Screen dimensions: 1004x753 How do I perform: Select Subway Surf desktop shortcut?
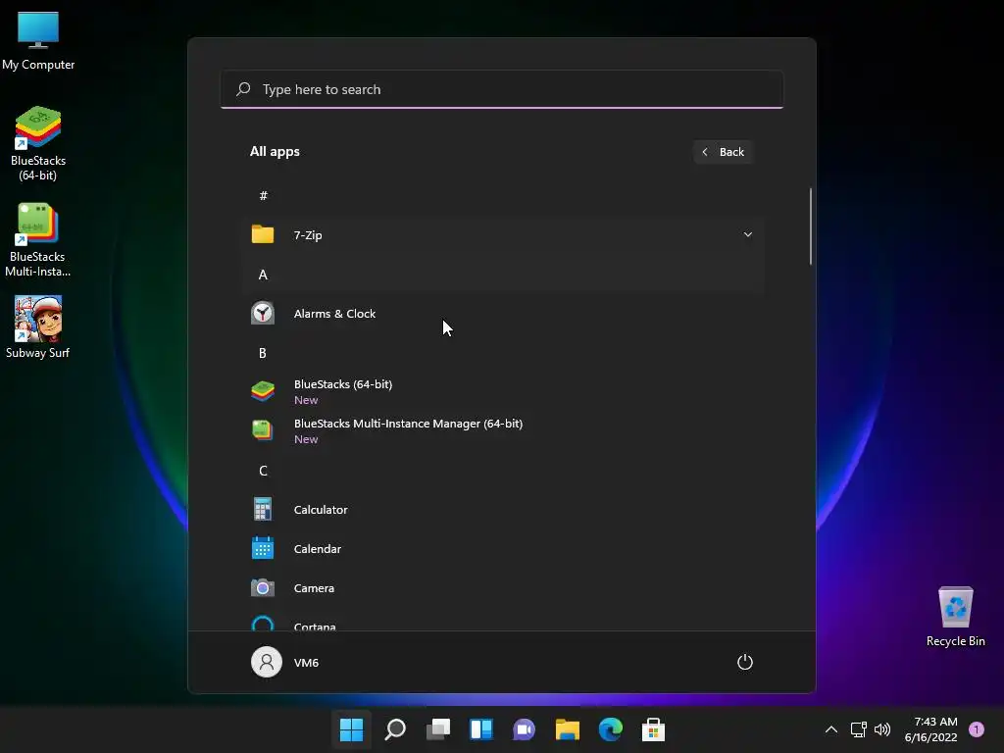pos(38,326)
